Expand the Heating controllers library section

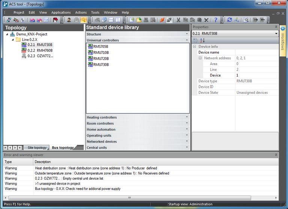tap(138, 117)
